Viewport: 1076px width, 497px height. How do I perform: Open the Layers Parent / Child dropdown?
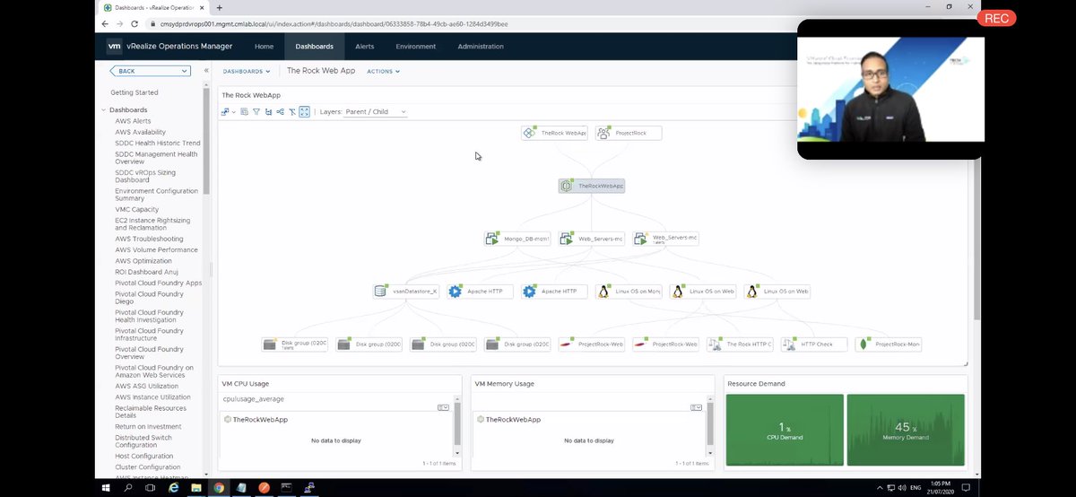pyautogui.click(x=376, y=112)
